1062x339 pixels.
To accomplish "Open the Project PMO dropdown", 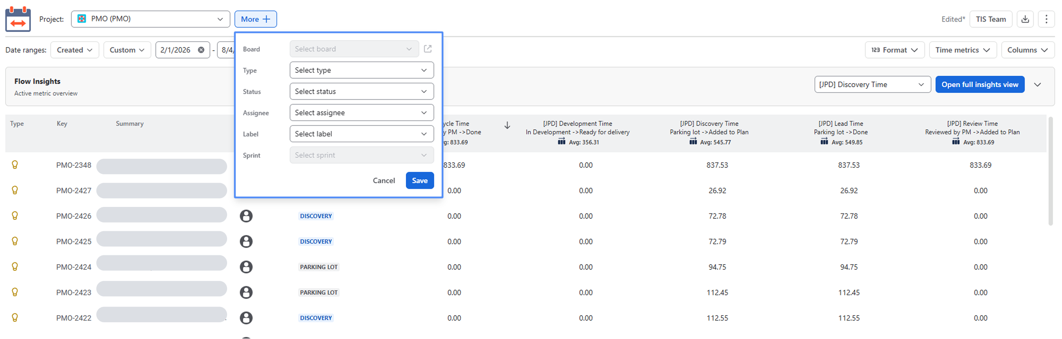I will tap(151, 19).
